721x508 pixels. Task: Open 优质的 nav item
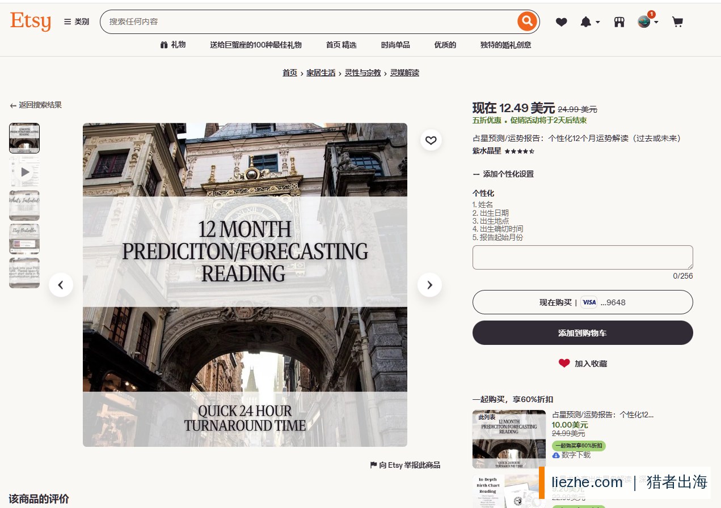(x=445, y=45)
